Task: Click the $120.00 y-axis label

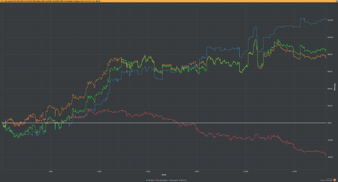Action: [x=330, y=20]
